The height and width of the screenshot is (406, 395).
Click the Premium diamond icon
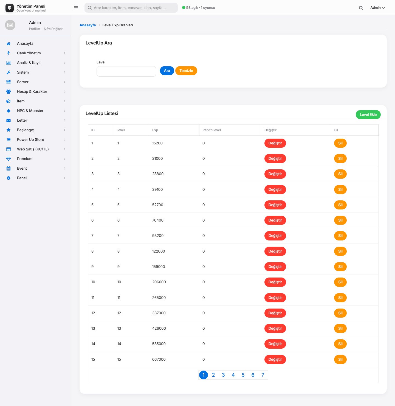click(9, 159)
